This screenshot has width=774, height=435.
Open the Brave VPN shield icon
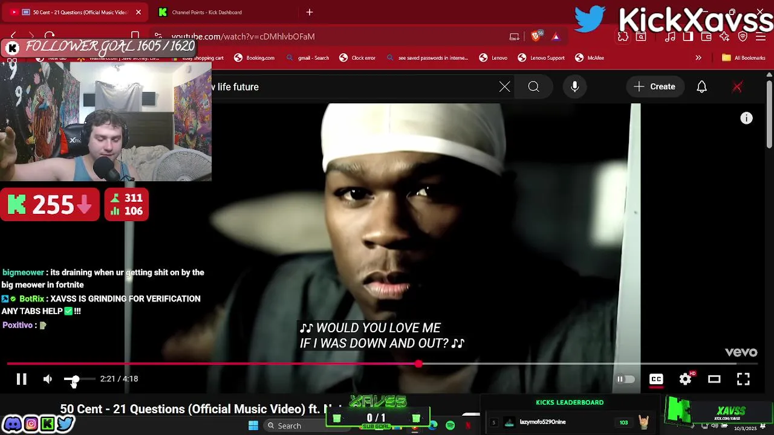743,37
